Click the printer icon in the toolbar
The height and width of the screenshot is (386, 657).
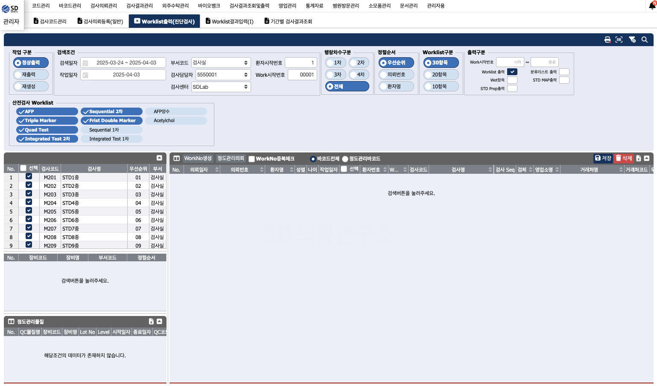coord(607,40)
